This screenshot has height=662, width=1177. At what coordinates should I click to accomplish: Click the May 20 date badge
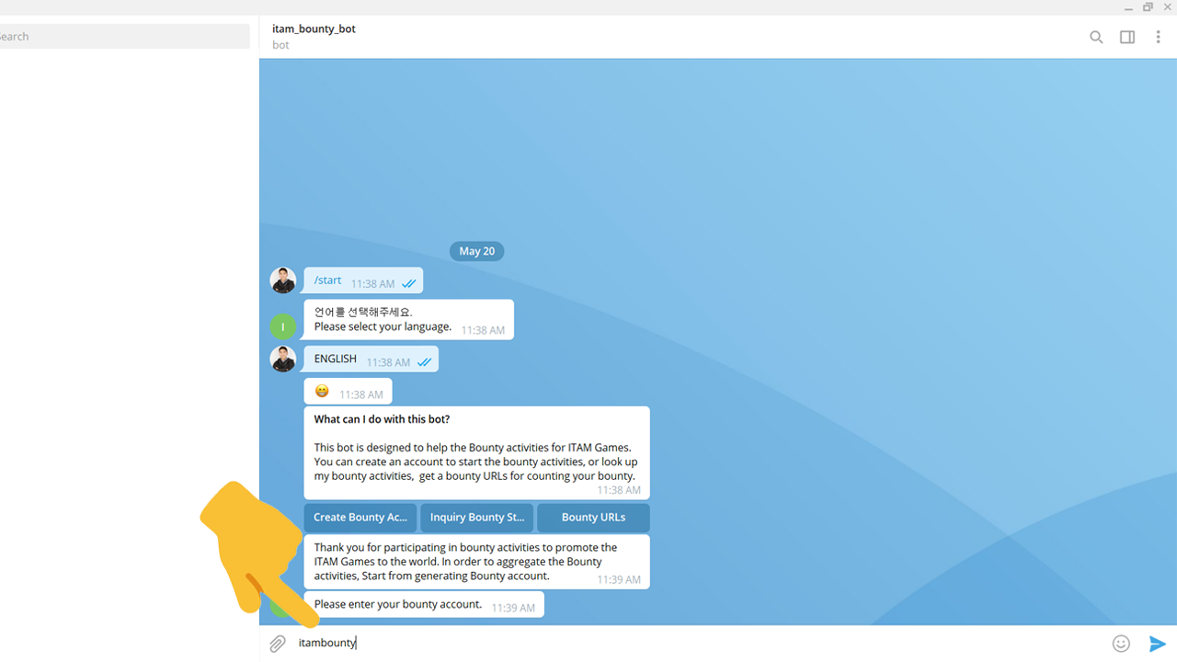point(476,251)
